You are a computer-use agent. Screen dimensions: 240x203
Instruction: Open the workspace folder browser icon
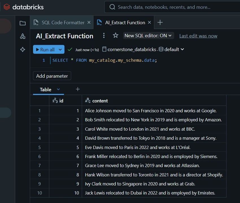[x=23, y=23]
